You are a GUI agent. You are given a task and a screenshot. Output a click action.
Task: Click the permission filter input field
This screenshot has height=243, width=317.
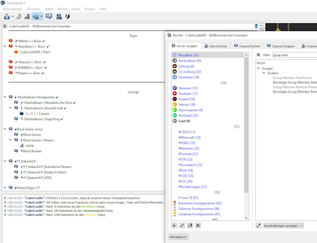tap(295, 55)
